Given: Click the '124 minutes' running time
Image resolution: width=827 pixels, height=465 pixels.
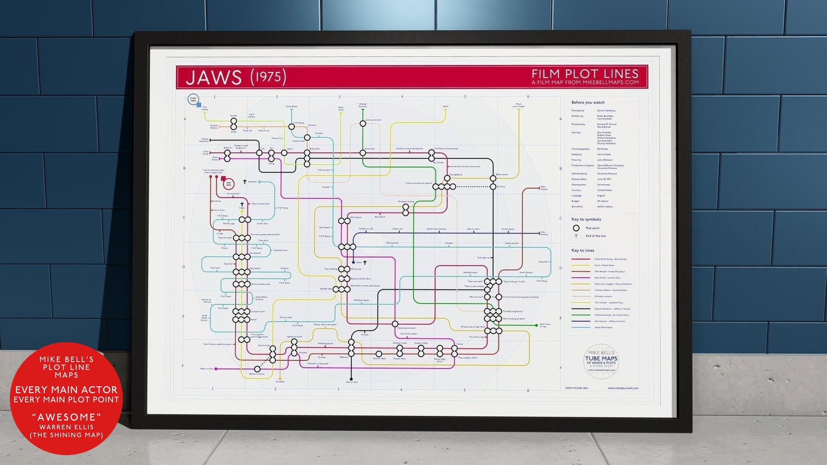Looking at the screenshot, I should click(603, 185).
